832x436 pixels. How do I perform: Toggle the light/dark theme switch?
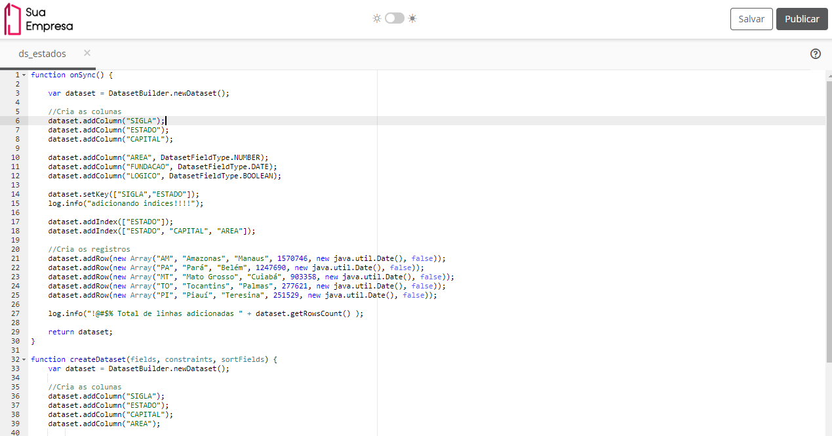(395, 18)
